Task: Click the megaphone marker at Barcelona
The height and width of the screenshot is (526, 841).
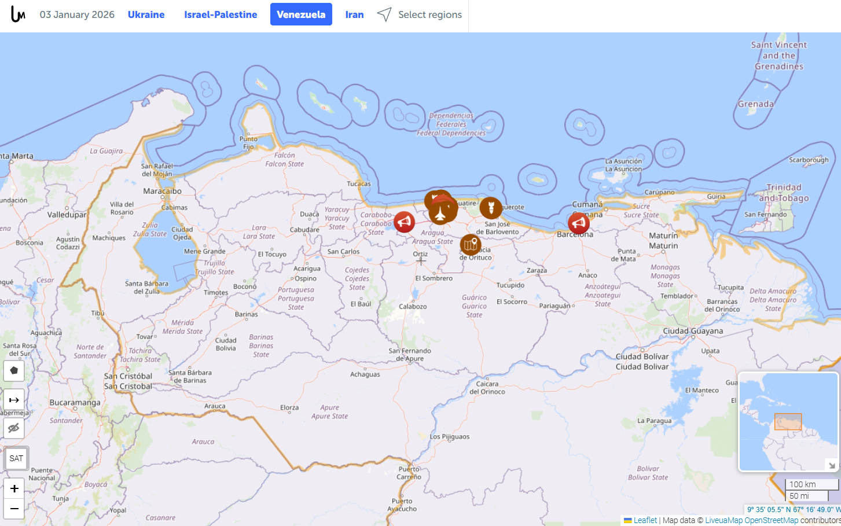Action: coord(578,223)
